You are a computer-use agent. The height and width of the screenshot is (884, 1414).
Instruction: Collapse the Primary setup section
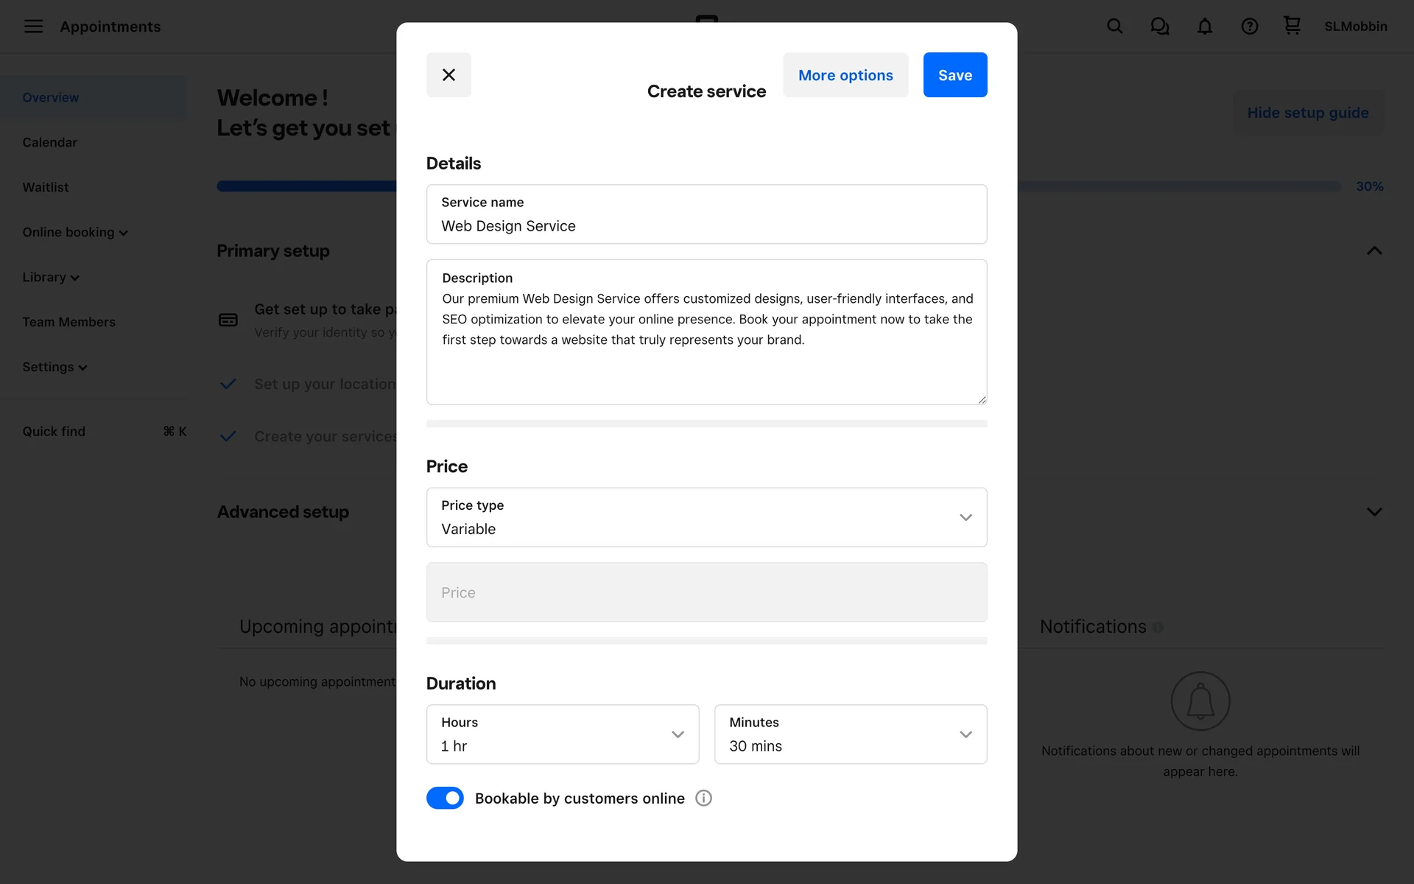click(1373, 250)
